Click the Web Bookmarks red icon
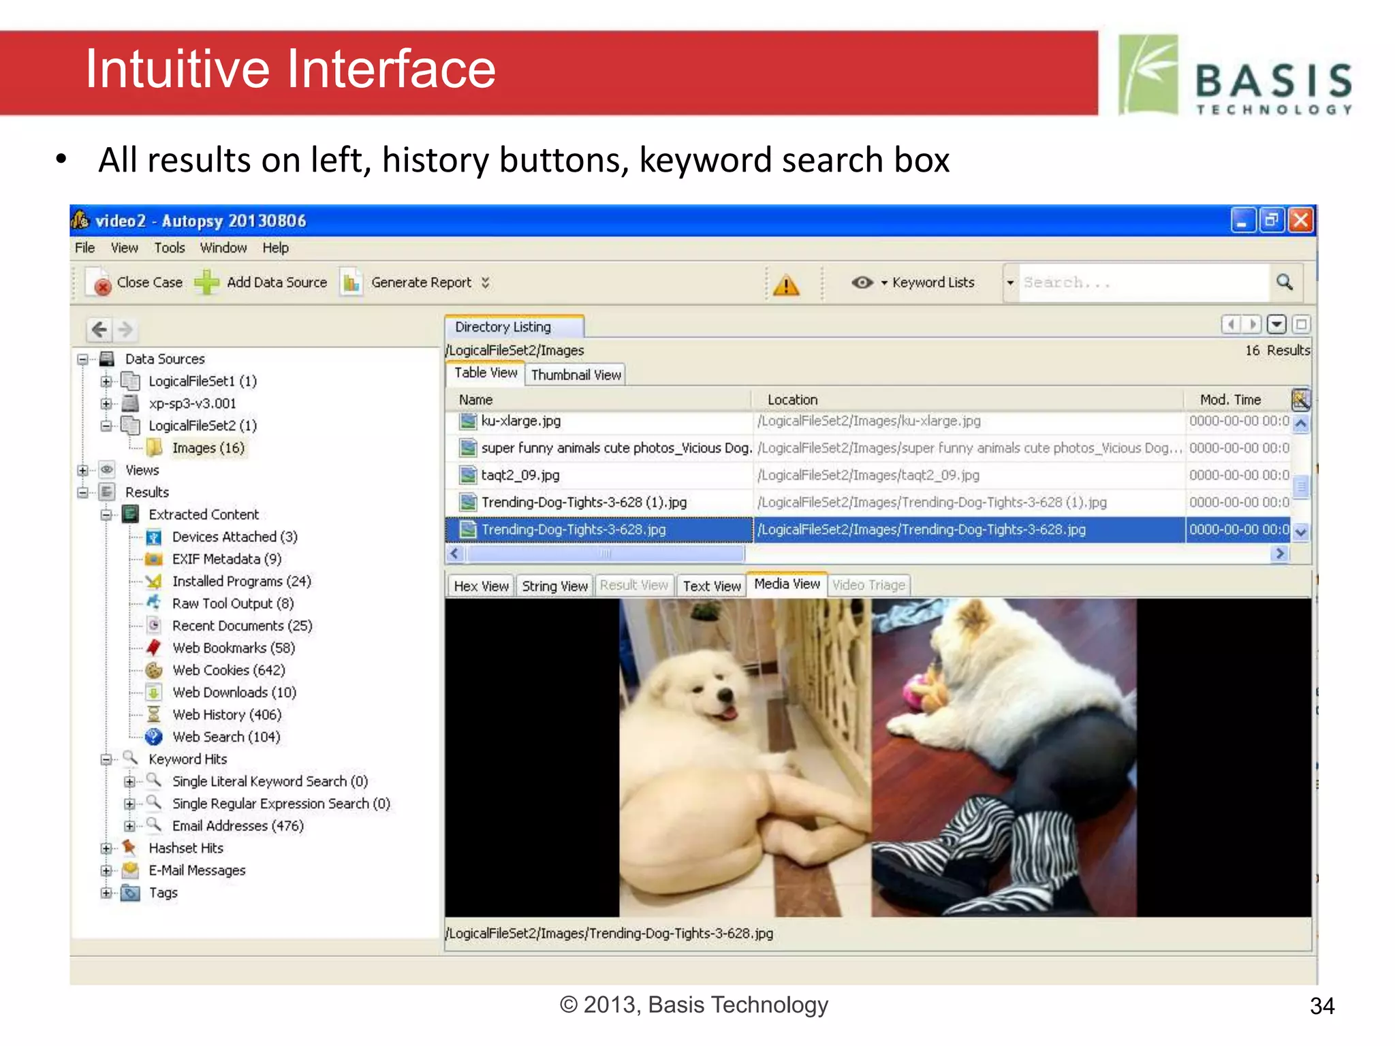Screen dimensions: 1395x1046 (154, 648)
